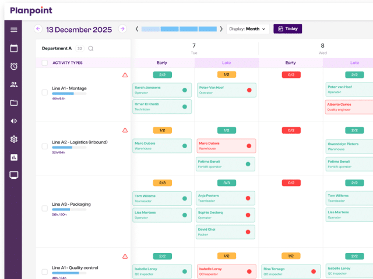373x279 pixels.
Task: Select the Late shift header for Tuesday 7
Action: (x=226, y=63)
